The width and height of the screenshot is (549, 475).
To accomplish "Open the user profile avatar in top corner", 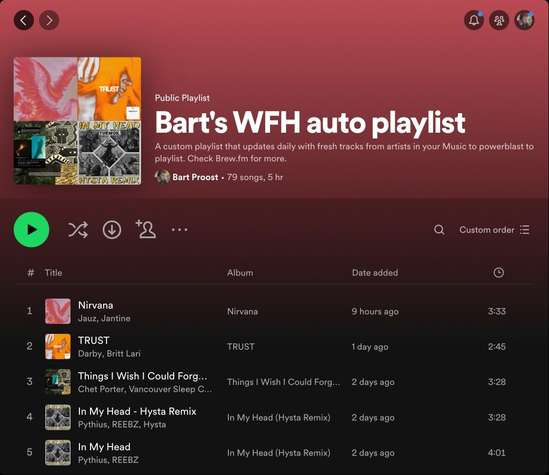I will (524, 21).
